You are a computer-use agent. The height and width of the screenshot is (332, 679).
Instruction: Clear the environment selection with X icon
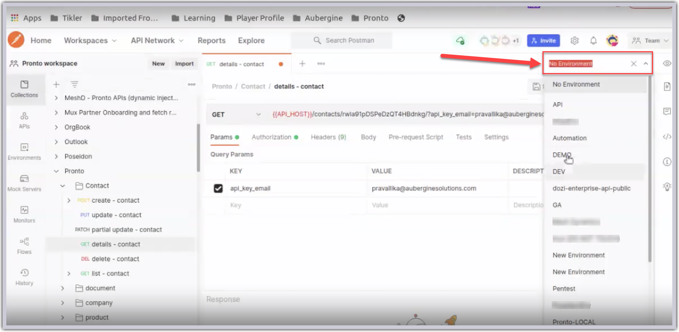click(x=634, y=64)
